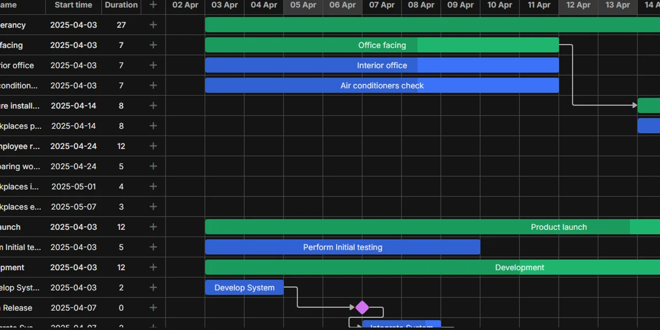
Task: Click the plus icon in the column header
Action: point(153,5)
